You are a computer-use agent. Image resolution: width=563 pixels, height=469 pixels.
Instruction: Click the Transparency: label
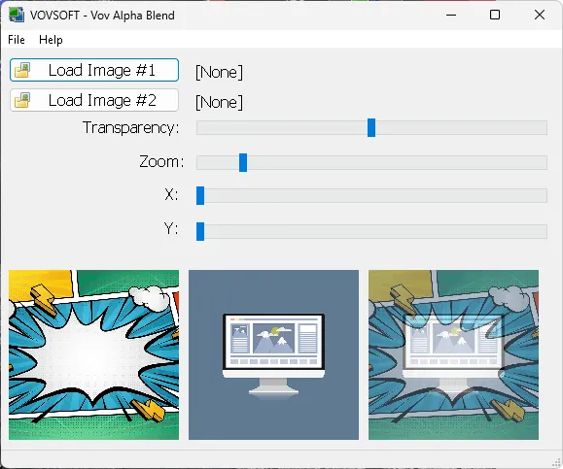(130, 127)
